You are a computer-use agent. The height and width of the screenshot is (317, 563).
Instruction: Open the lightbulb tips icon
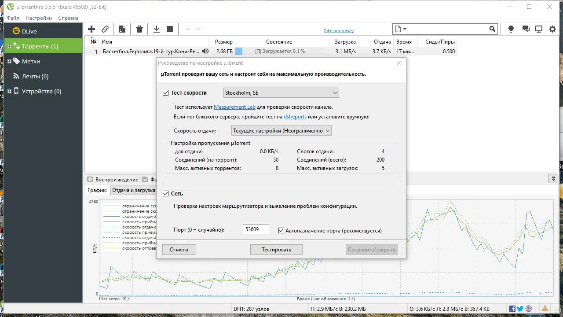point(511,29)
